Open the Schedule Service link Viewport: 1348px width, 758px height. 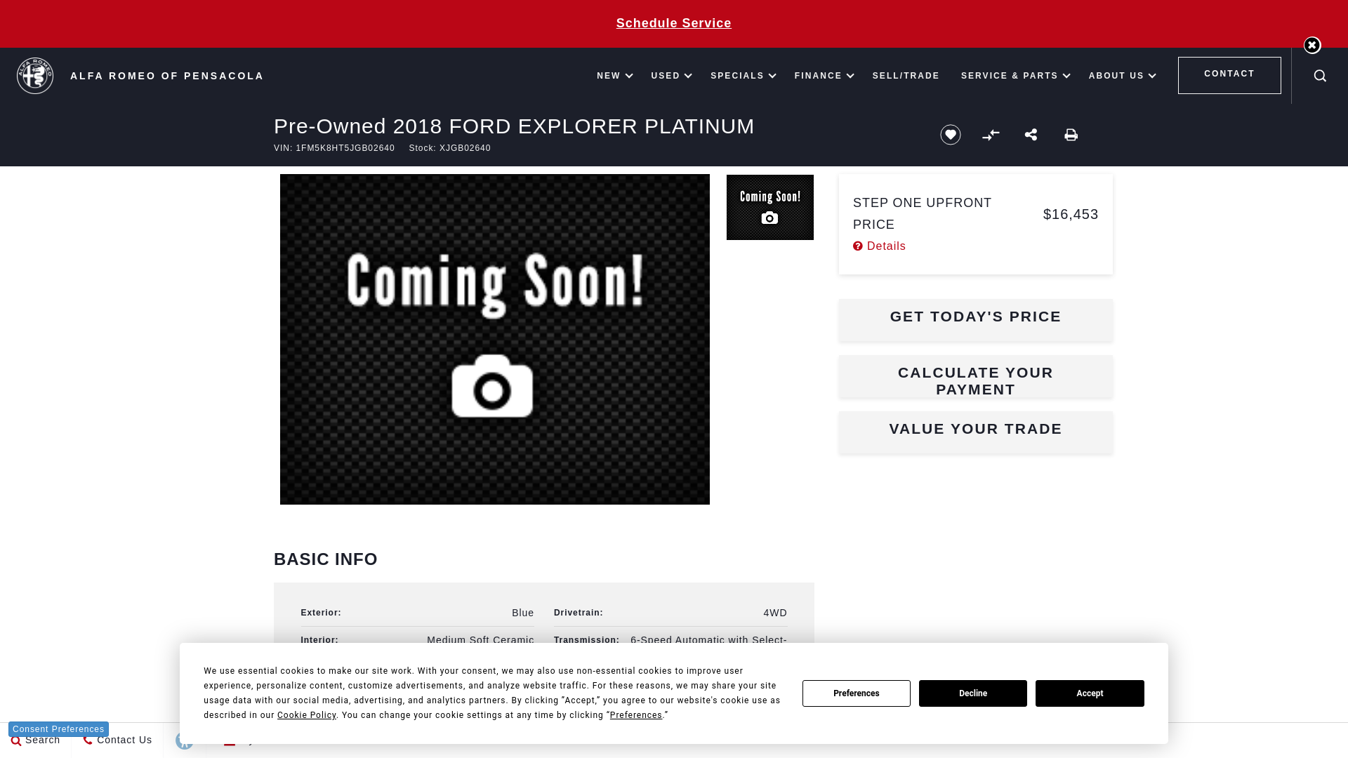pos(673,23)
